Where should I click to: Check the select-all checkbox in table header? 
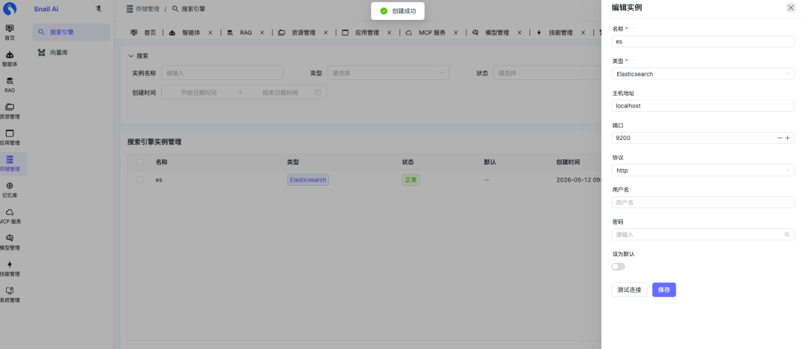pos(140,162)
